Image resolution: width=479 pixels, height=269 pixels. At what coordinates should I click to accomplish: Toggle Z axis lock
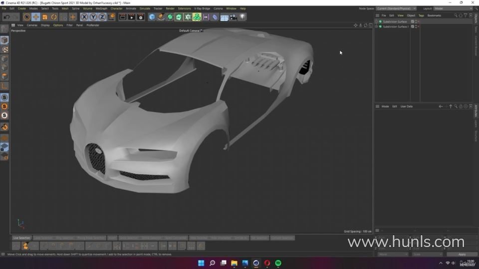pos(102,17)
